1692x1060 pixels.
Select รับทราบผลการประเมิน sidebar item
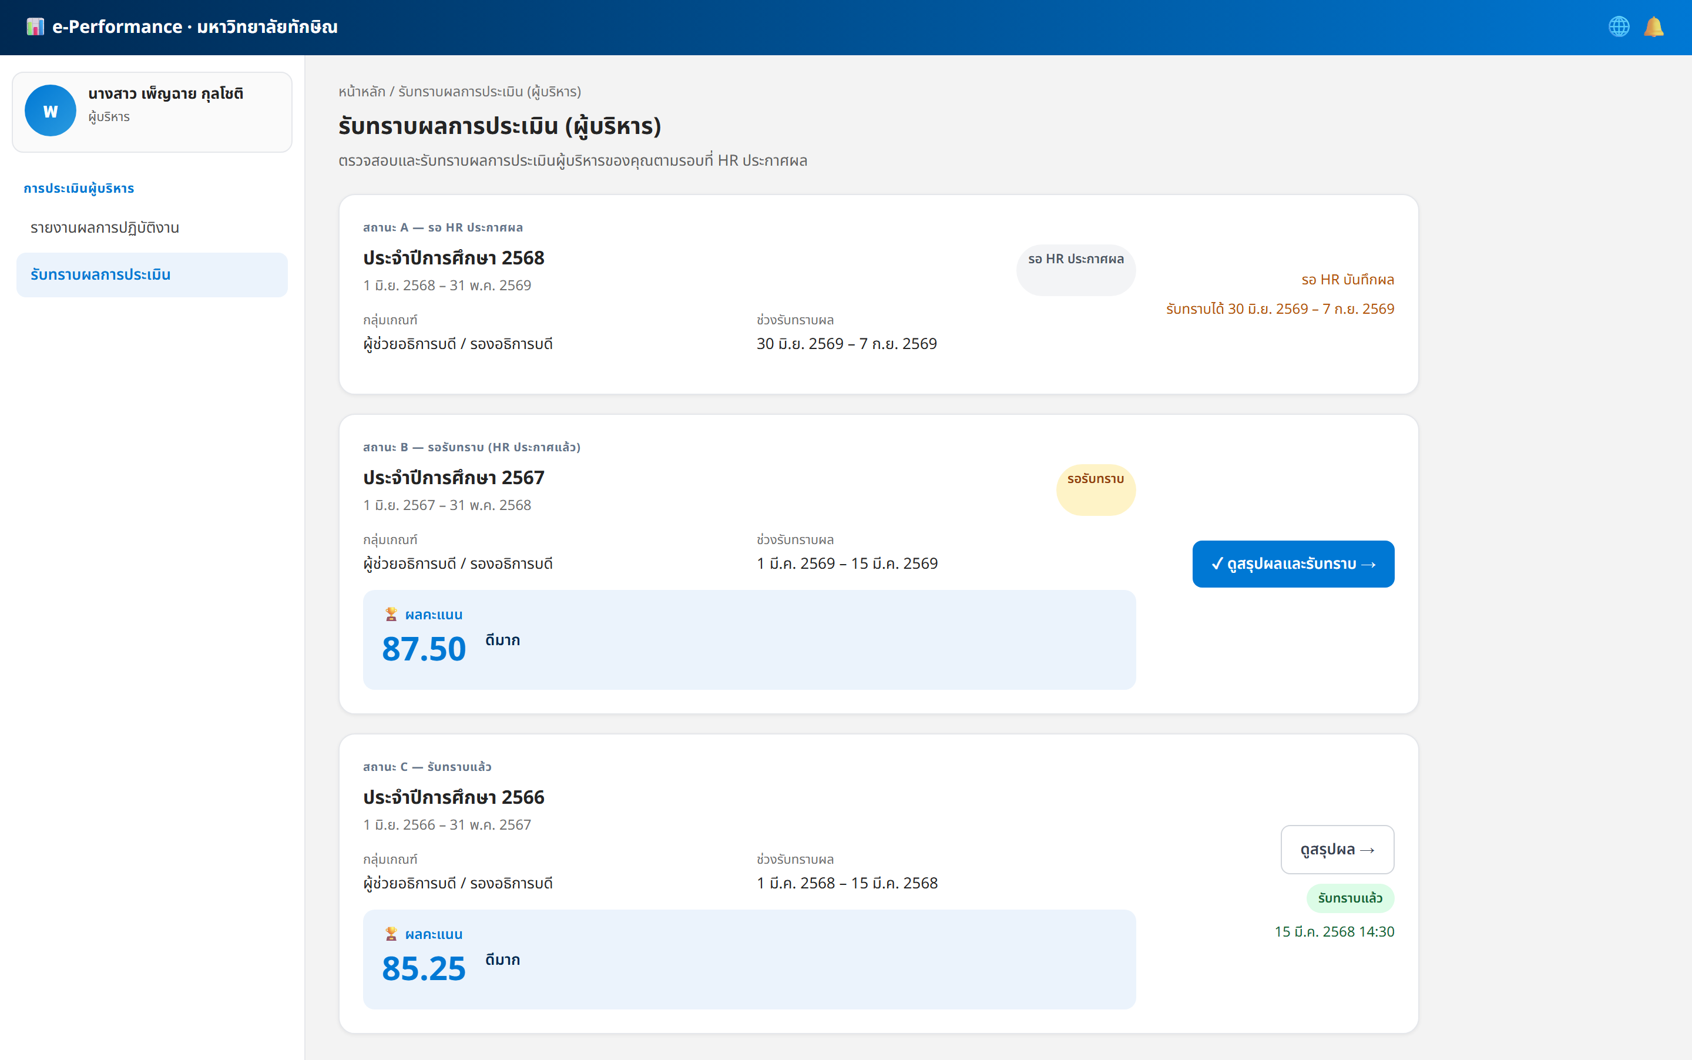(x=152, y=275)
